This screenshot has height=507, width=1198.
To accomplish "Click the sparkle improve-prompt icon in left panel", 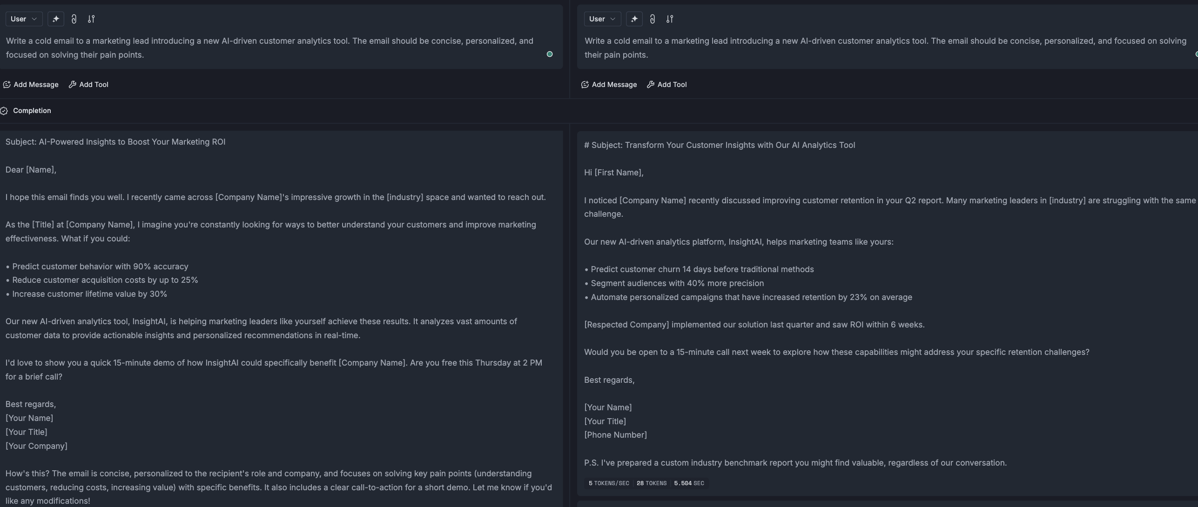I will coord(55,19).
